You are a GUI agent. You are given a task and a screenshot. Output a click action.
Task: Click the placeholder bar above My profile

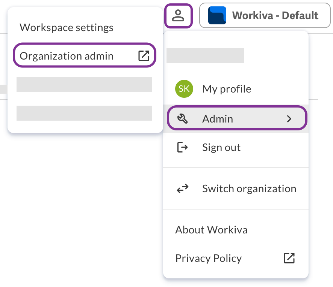(x=206, y=55)
